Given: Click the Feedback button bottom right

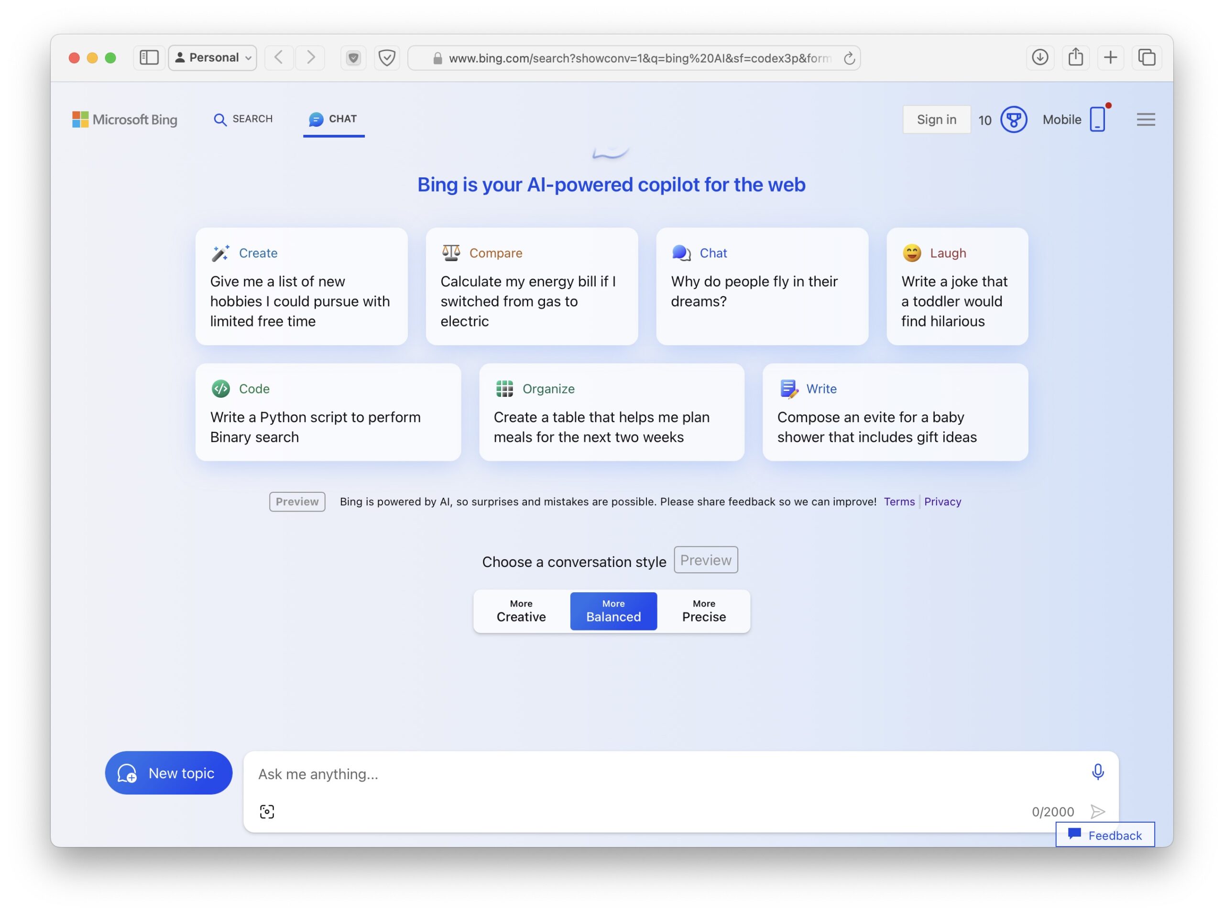Looking at the screenshot, I should 1105,833.
